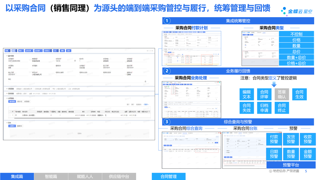
Task: Tick the checkbox of row 1 C5
Action: click(10, 115)
